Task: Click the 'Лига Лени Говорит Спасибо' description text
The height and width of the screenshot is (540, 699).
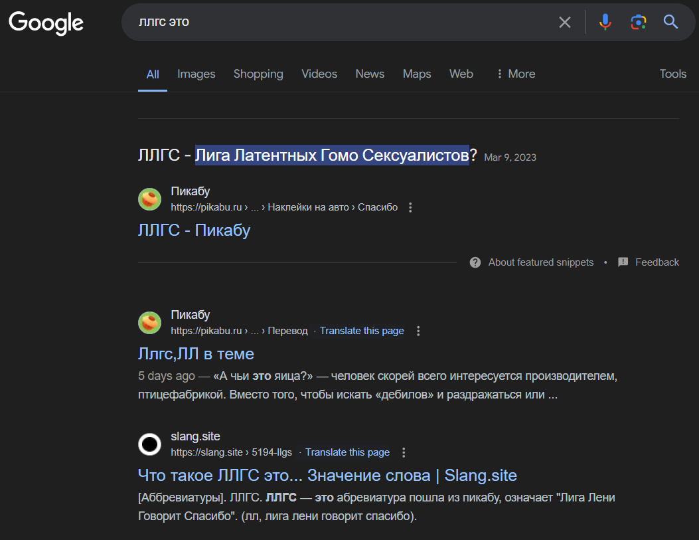Action: pyautogui.click(x=376, y=507)
